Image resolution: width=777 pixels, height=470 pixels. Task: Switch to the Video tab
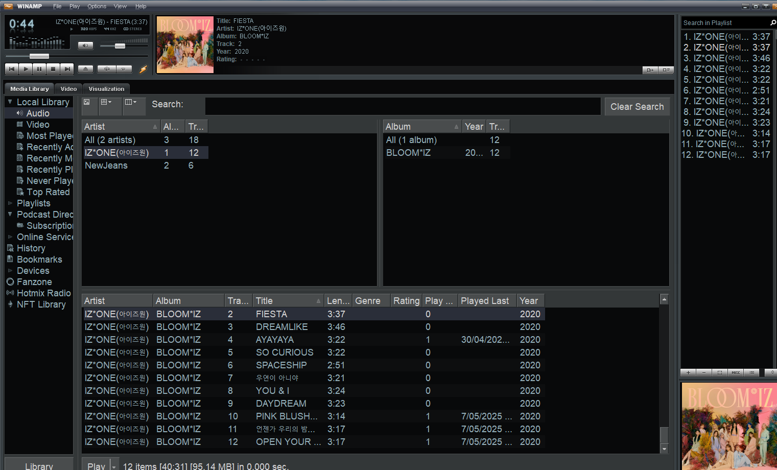68,89
